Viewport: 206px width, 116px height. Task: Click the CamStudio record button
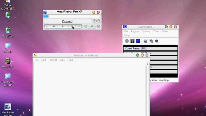coord(127,41)
